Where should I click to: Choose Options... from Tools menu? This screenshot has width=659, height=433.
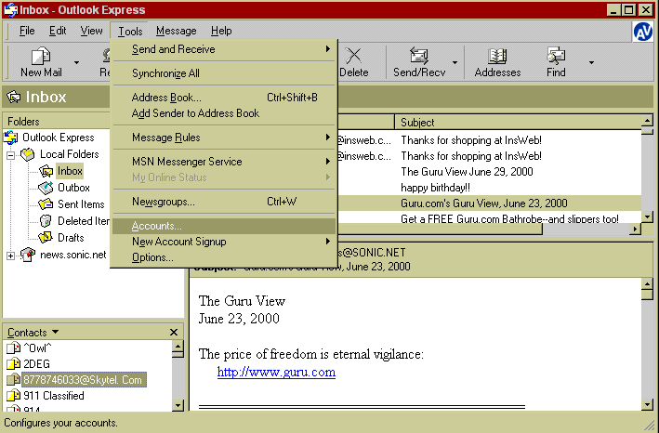point(224,257)
